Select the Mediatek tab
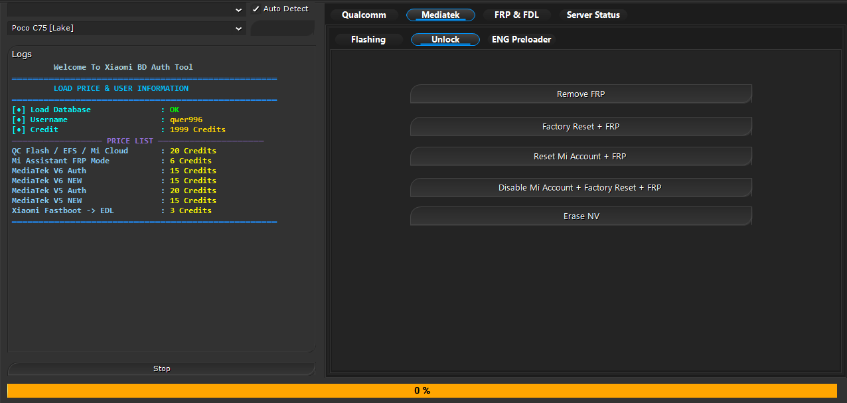The height and width of the screenshot is (403, 847). click(x=440, y=15)
